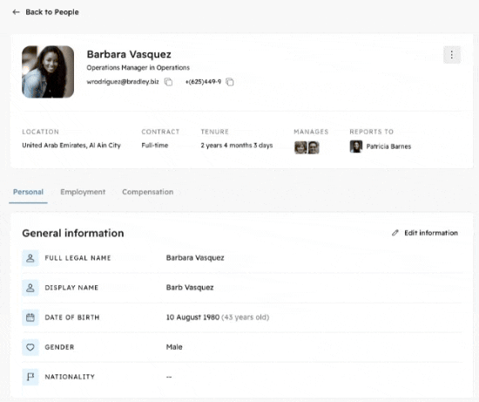The height and width of the screenshot is (402, 479).
Task: Click the Gender heart icon
Action: pyautogui.click(x=30, y=347)
